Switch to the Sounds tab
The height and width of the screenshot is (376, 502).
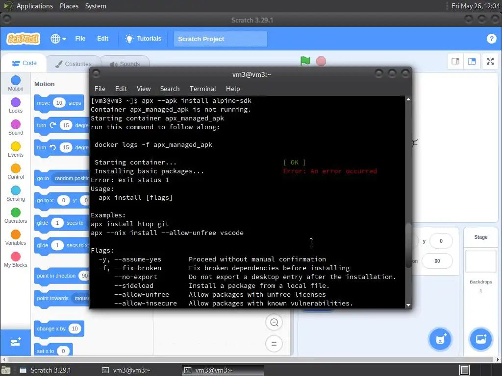[125, 64]
